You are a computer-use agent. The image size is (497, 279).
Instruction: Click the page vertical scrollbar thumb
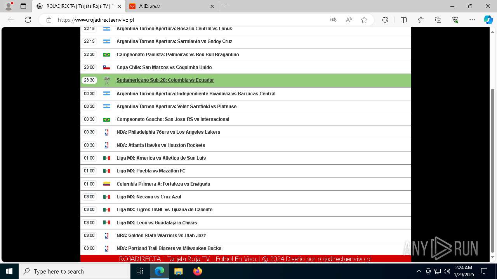(493, 170)
